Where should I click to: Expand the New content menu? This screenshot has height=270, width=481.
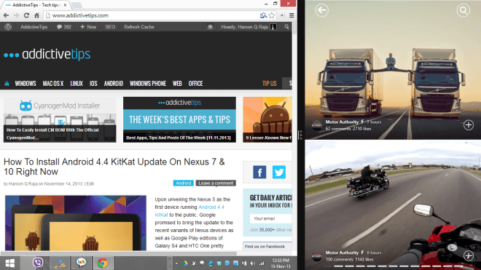coord(88,27)
